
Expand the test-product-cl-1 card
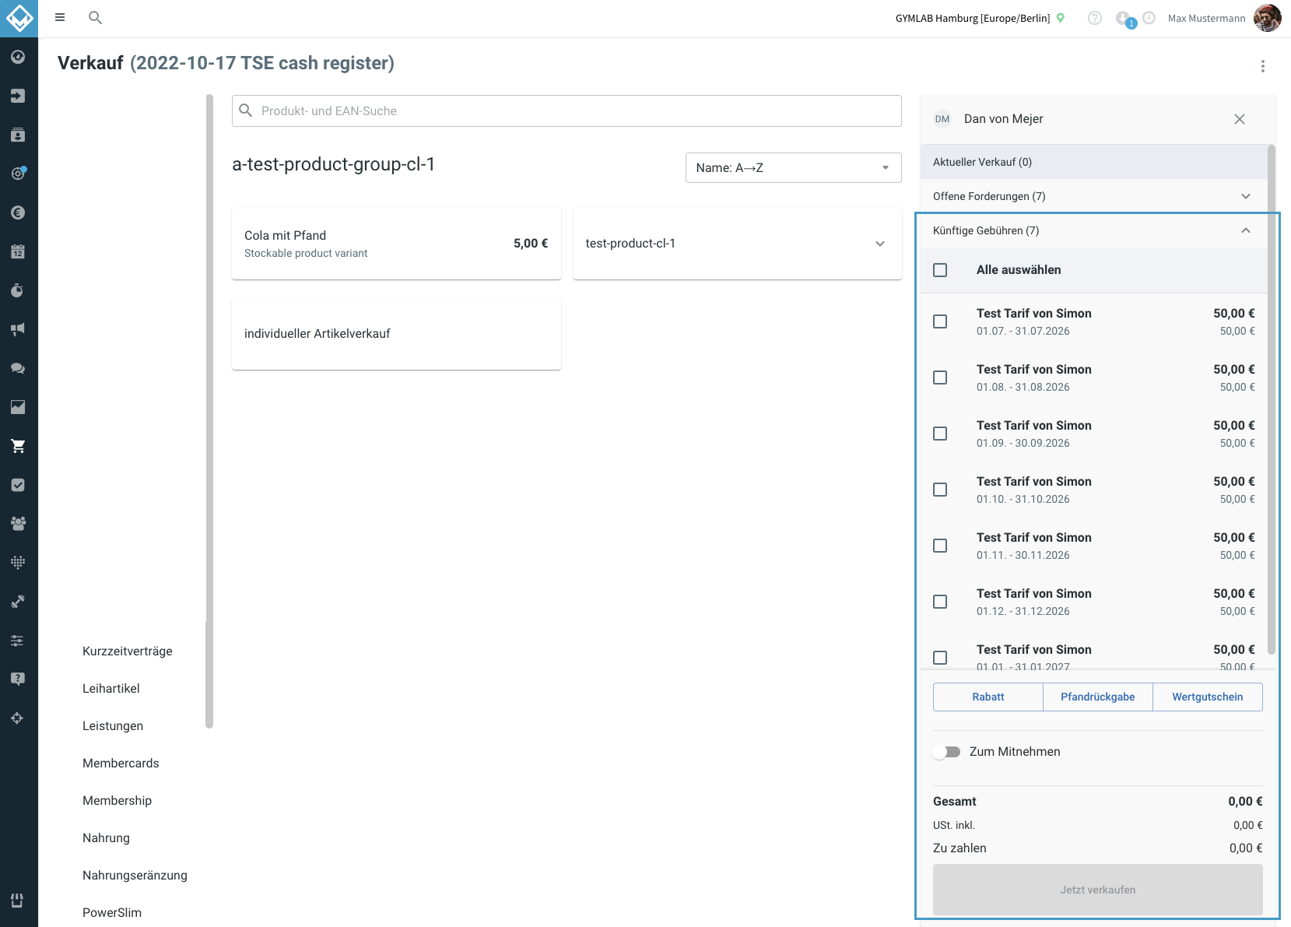(737, 244)
